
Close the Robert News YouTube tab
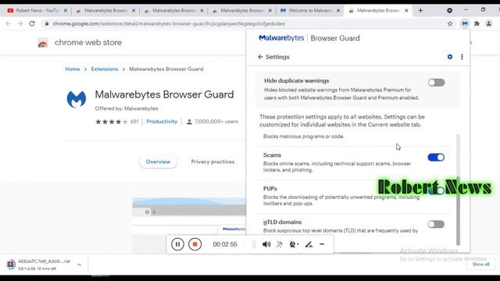66,10
